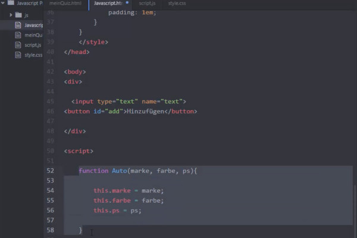Click 'padding: 1em;' line

pos(132,12)
